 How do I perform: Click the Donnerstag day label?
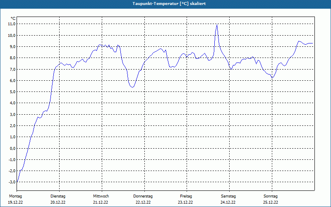(143, 196)
